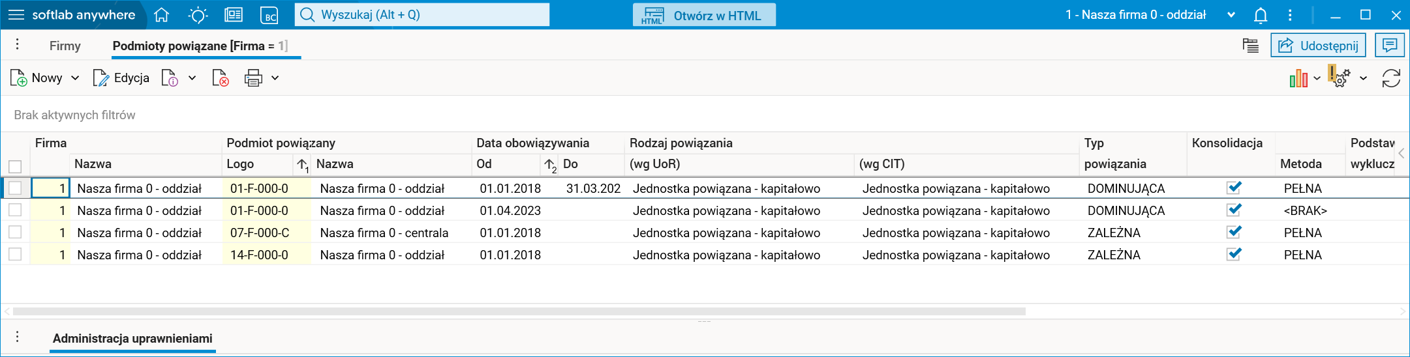The width and height of the screenshot is (1410, 357).
Task: Switch to the Firmy tab
Action: 65,46
